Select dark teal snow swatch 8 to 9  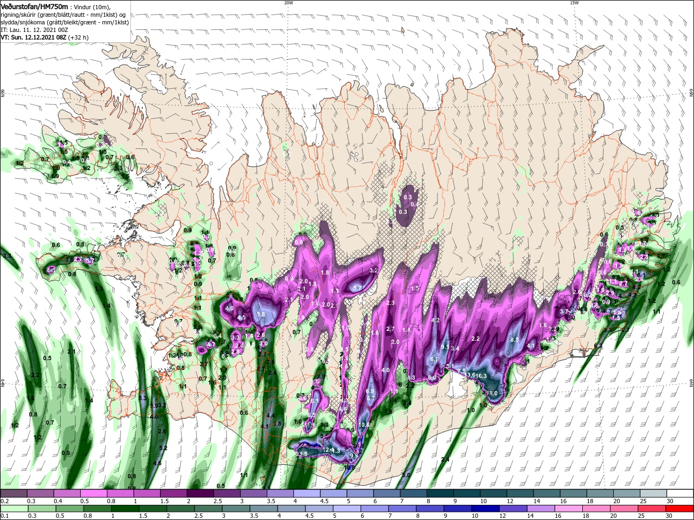[440, 493]
